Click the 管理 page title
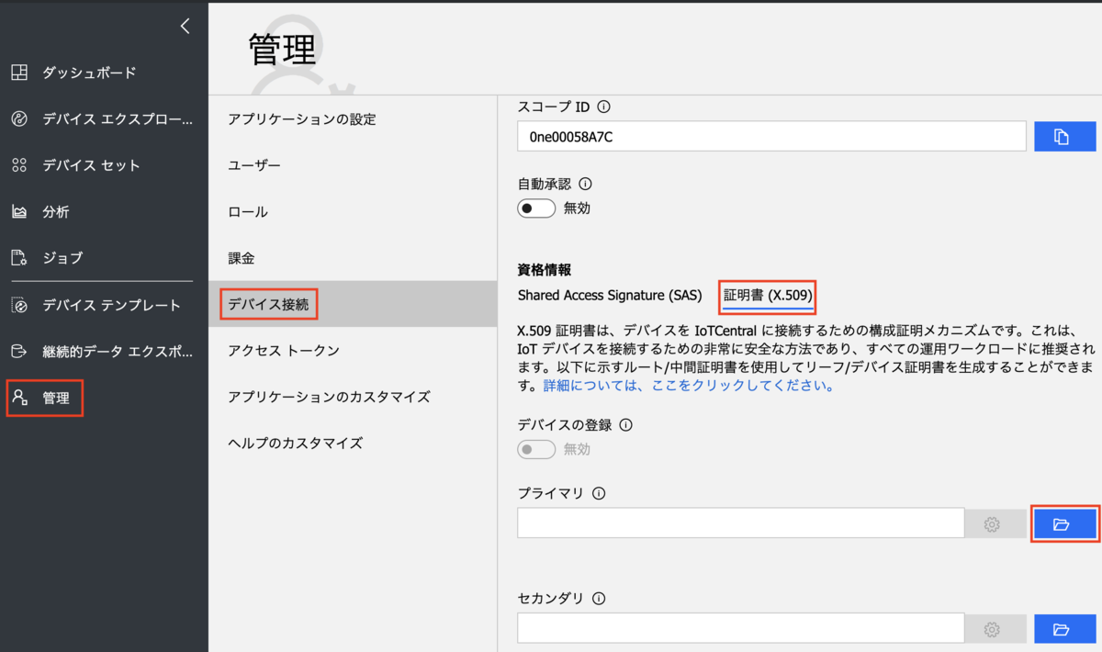This screenshot has width=1102, height=652. click(282, 49)
